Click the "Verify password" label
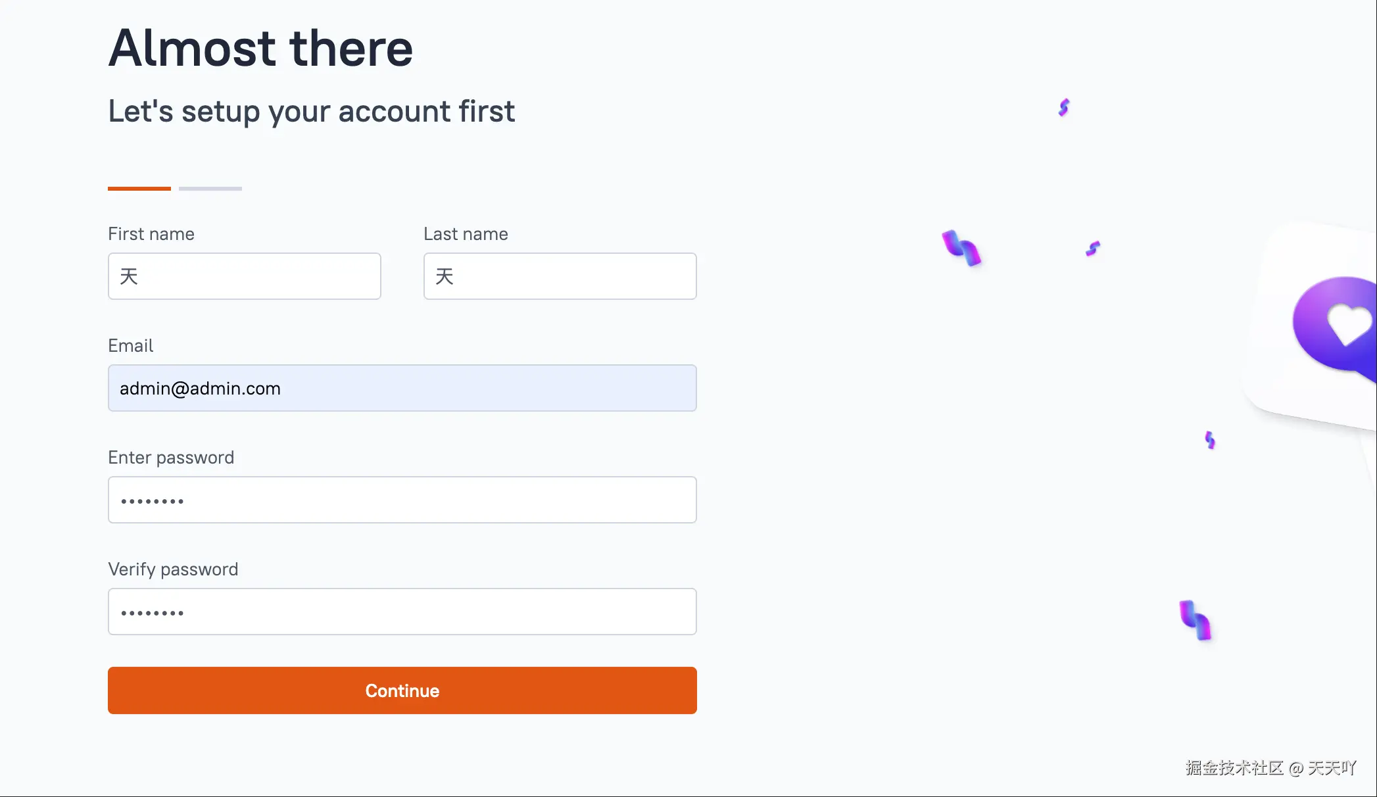The width and height of the screenshot is (1377, 797). [x=173, y=569]
